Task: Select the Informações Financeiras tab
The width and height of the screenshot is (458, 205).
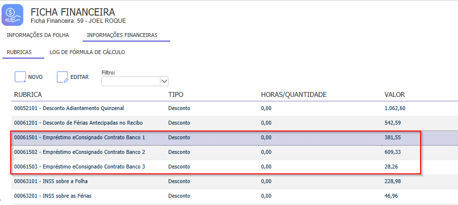Action: click(122, 36)
